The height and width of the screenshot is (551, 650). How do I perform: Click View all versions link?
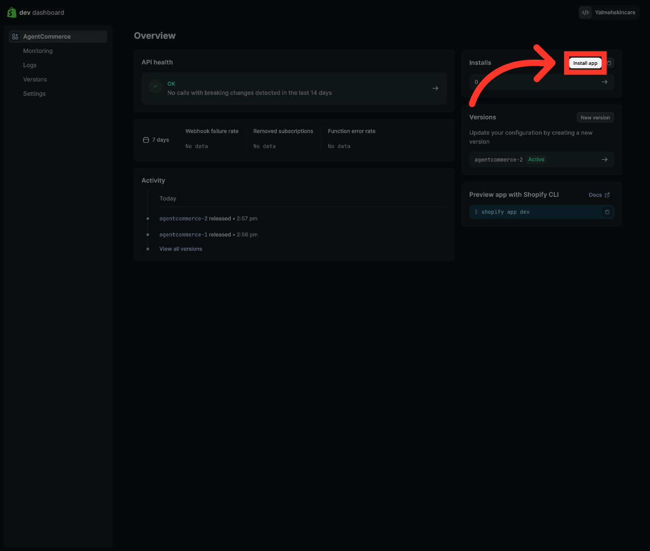[x=181, y=249]
